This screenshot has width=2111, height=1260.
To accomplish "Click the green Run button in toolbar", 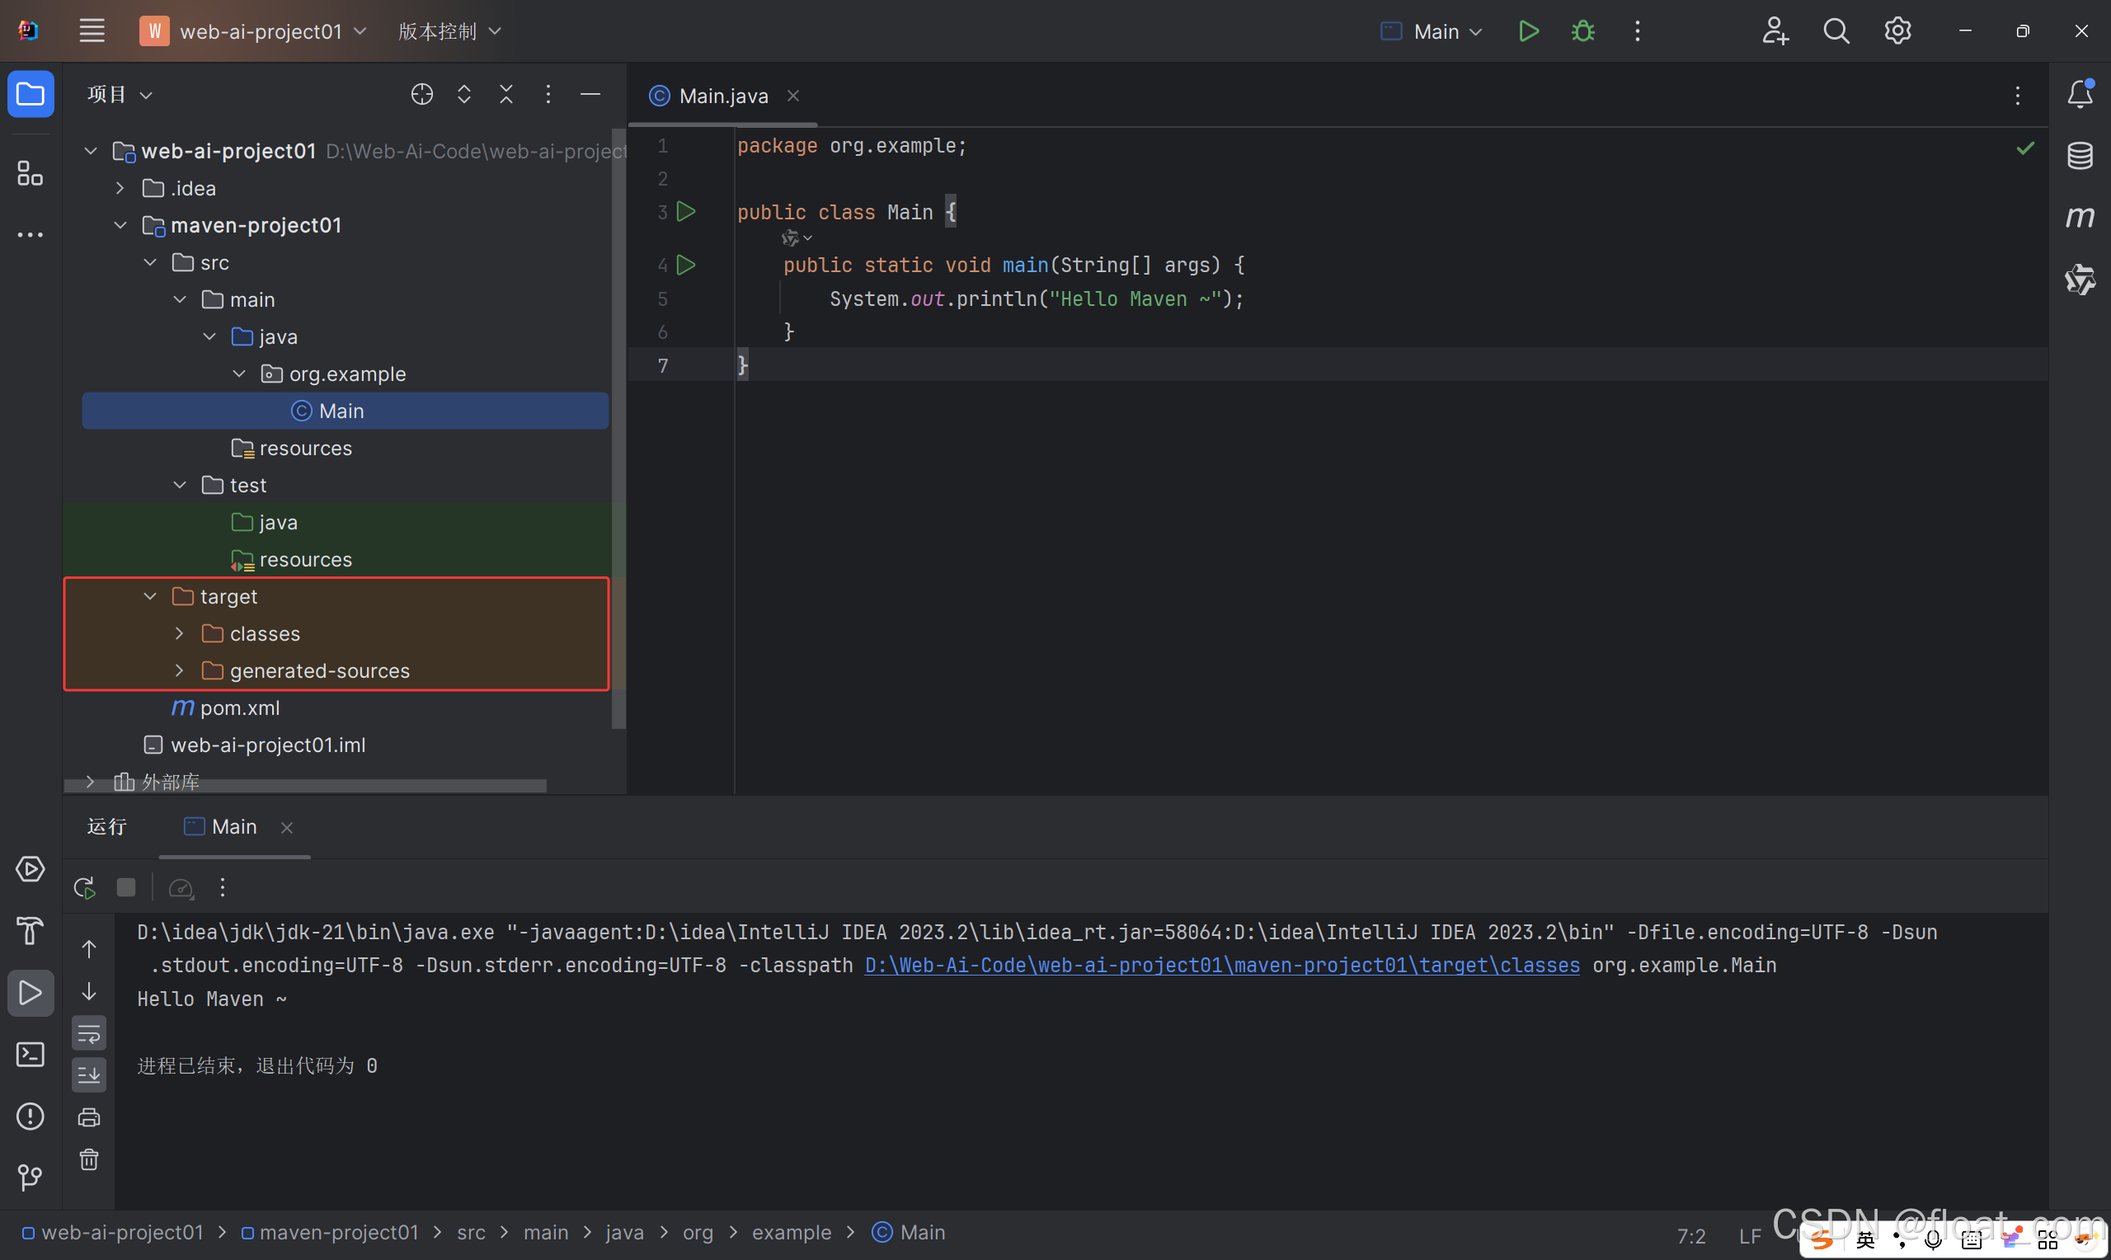I will (1528, 31).
